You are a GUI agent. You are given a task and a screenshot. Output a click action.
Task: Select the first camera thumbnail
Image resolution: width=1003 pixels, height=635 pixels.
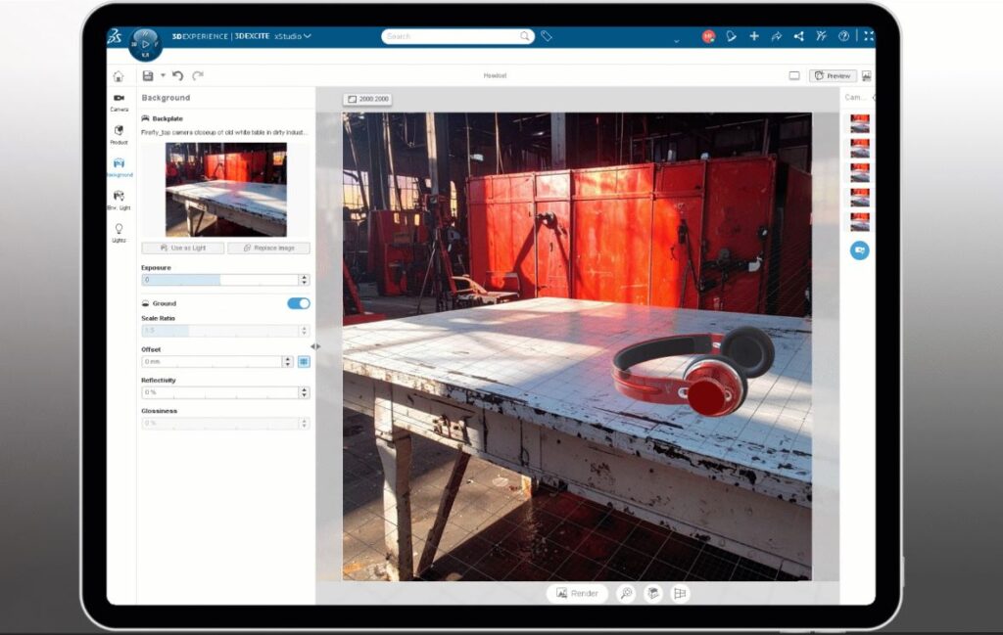click(859, 122)
